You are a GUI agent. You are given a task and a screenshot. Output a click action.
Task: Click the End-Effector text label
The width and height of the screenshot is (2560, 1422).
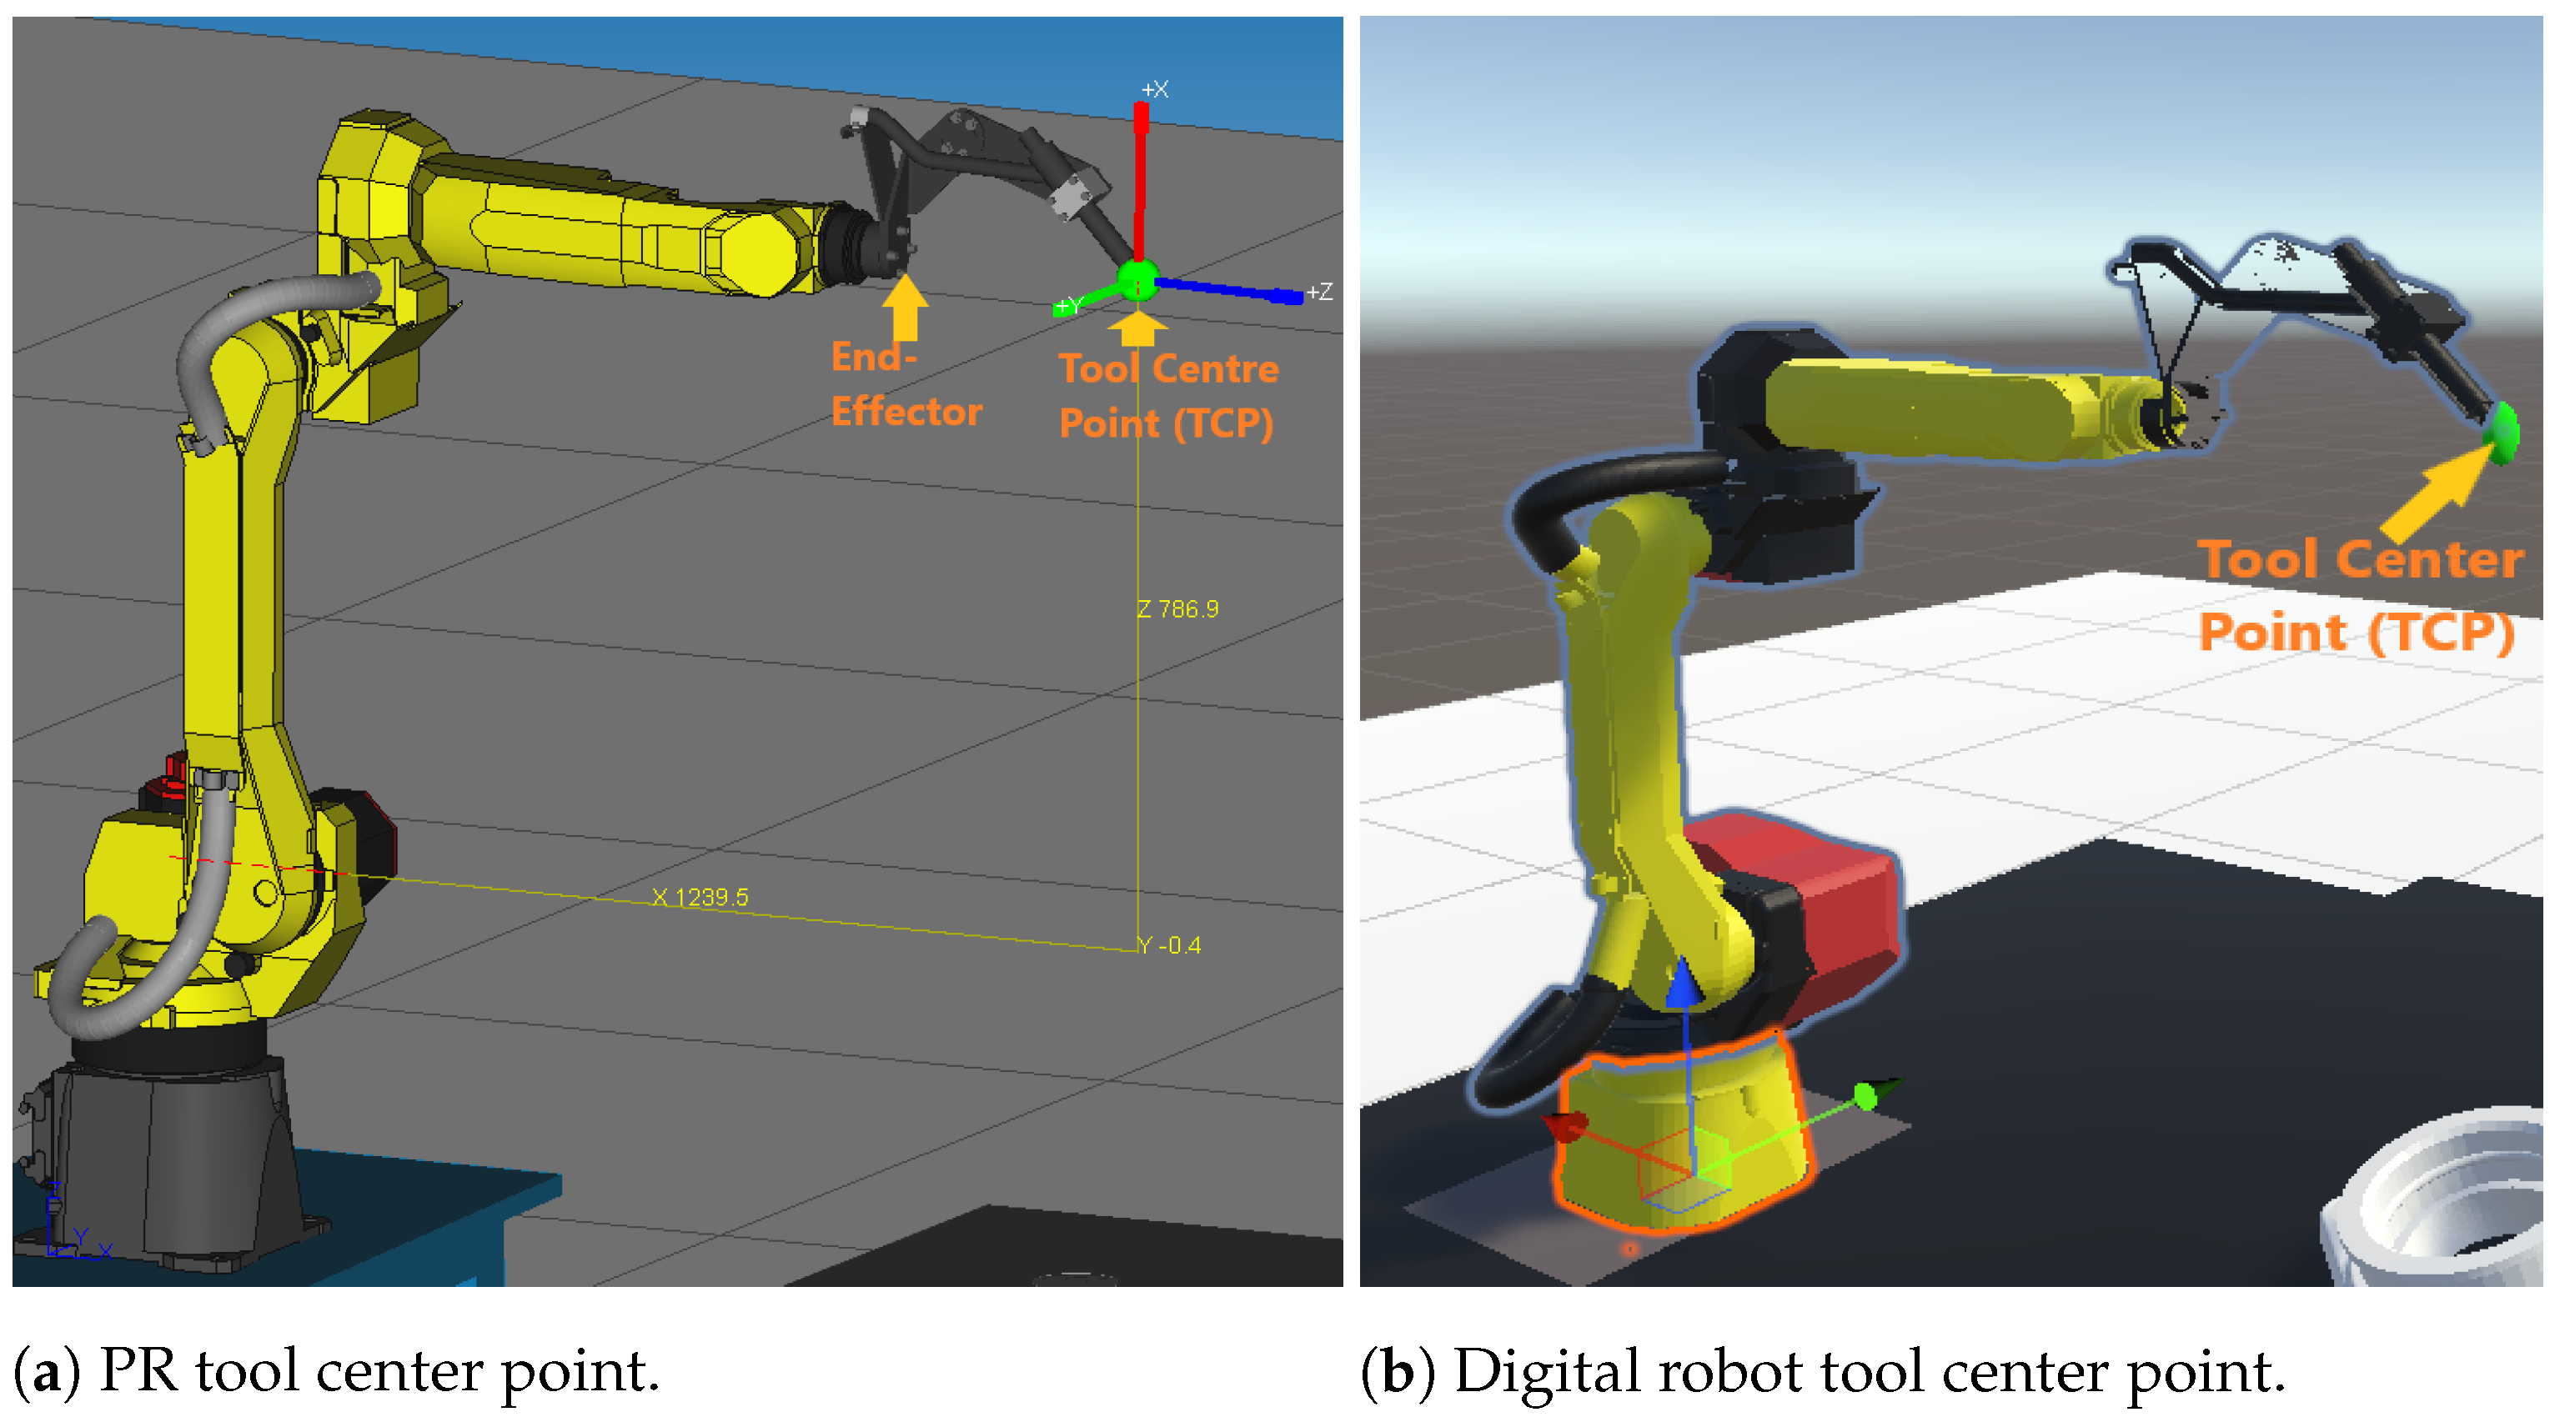[x=905, y=384]
